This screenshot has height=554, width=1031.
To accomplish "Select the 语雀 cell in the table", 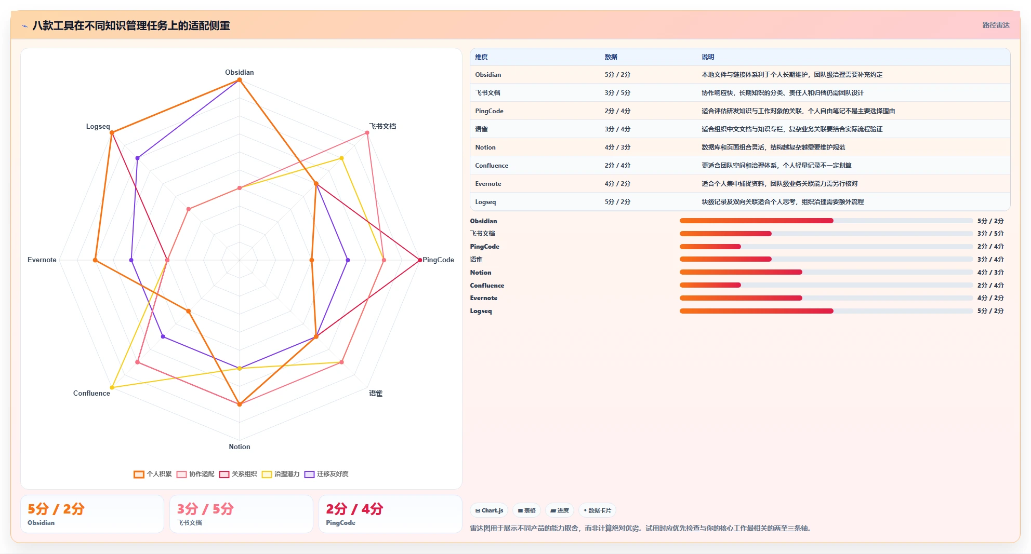I will (x=481, y=129).
